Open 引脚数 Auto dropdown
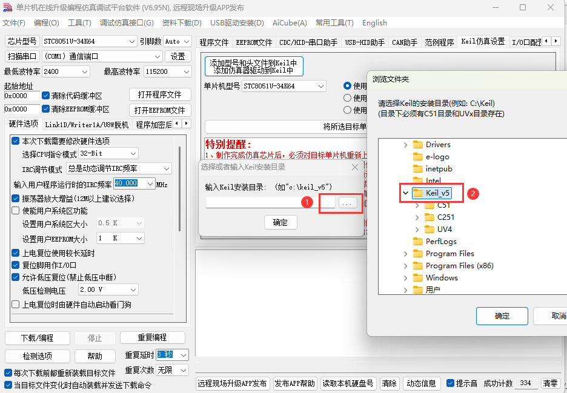The image size is (567, 393). [177, 42]
